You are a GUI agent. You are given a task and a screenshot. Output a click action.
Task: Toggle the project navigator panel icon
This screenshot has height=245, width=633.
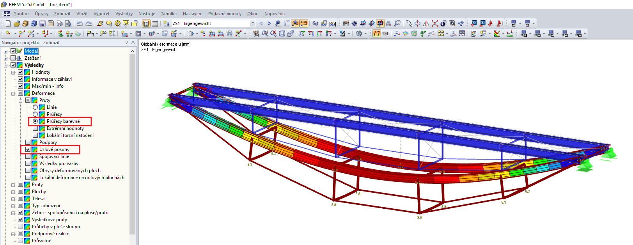tap(146, 23)
